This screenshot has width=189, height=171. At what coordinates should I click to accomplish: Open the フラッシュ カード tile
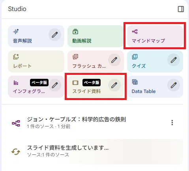tap(95, 61)
